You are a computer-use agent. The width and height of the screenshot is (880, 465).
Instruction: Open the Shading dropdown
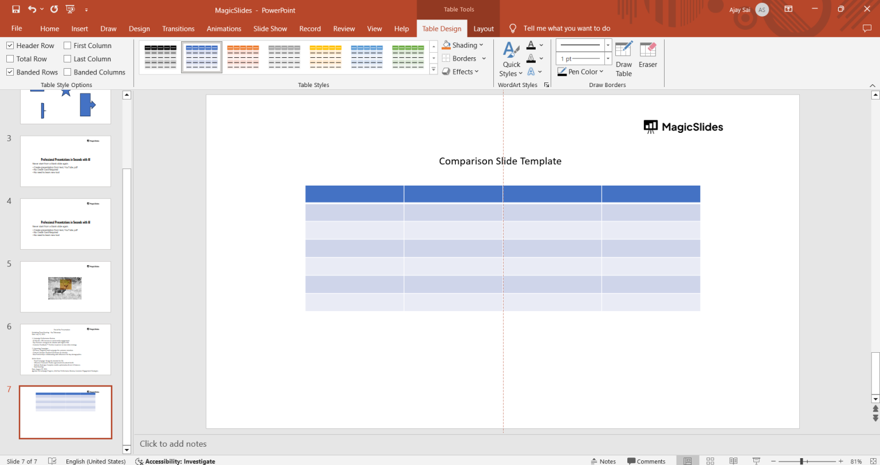[x=463, y=45]
